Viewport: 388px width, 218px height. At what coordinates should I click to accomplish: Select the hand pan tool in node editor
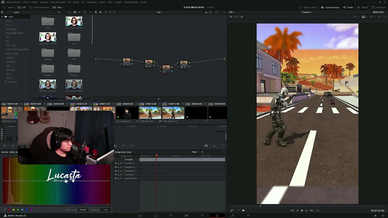tap(100, 12)
